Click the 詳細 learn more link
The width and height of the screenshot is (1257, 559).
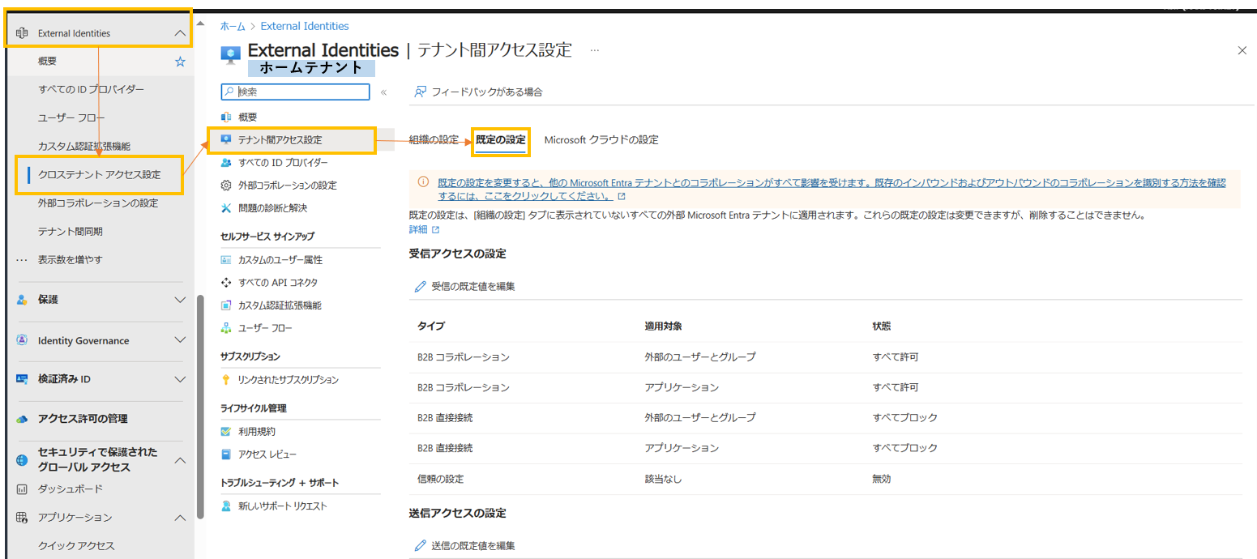[418, 230]
